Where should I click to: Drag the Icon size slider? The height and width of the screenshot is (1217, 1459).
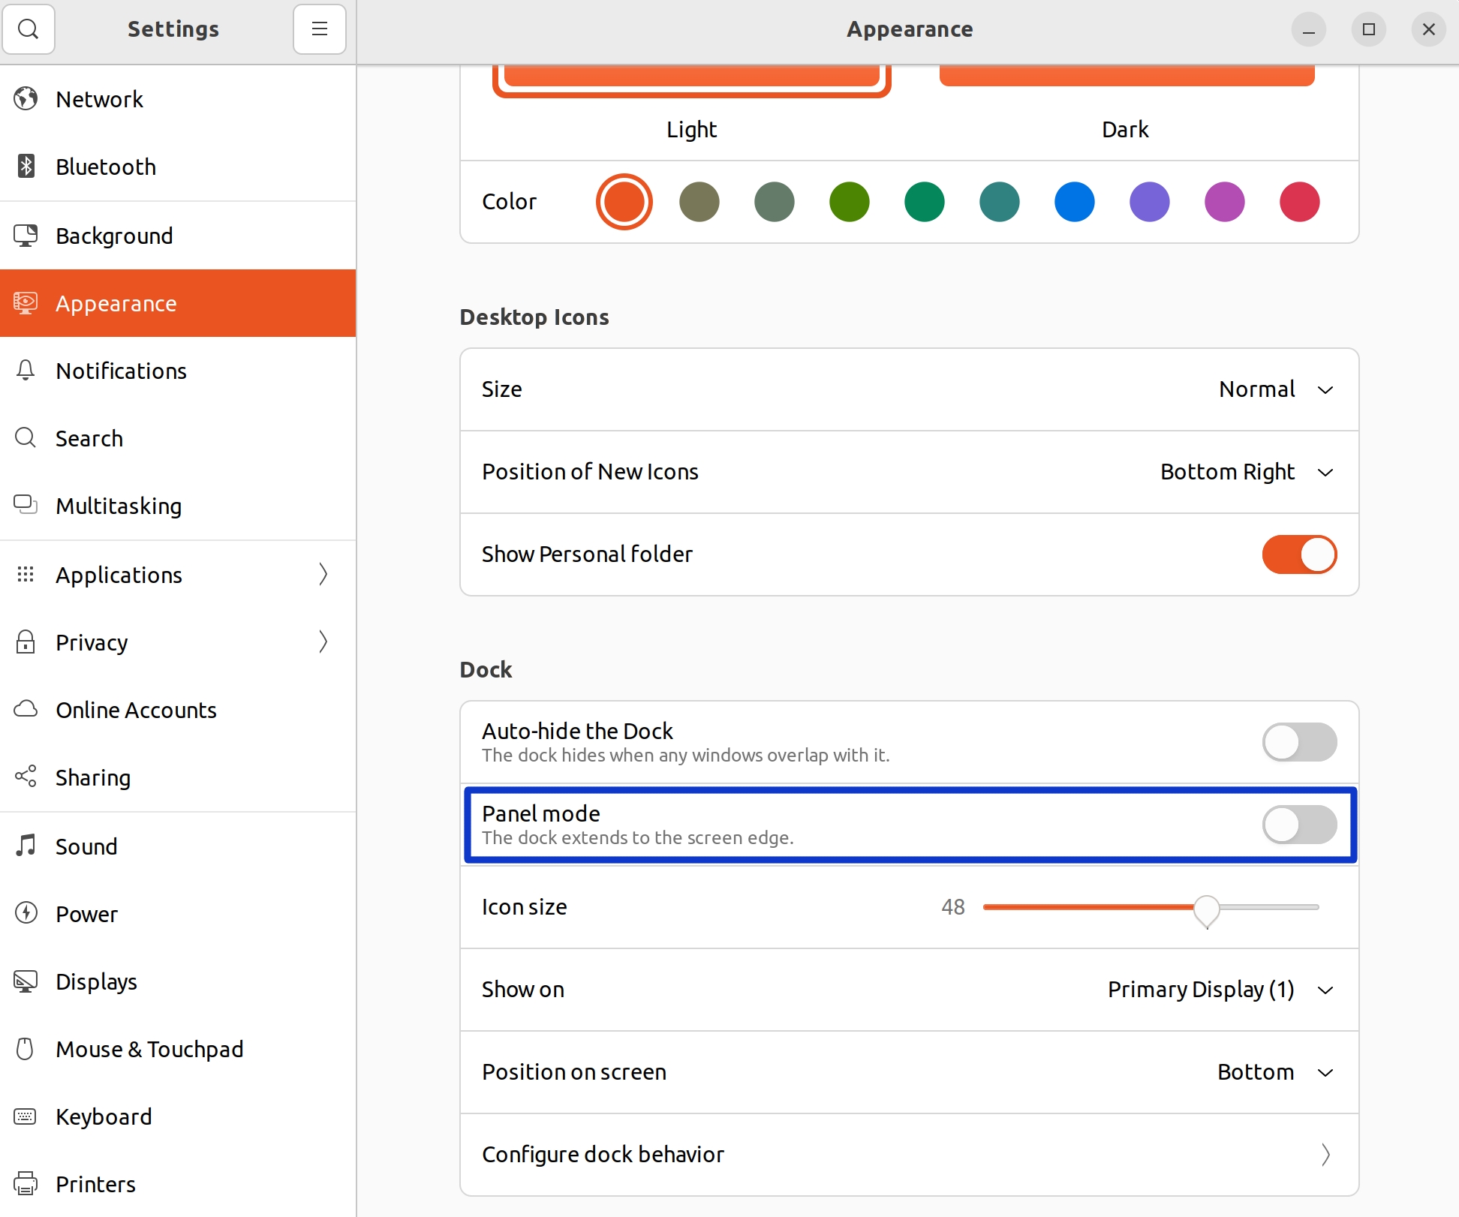[x=1208, y=908]
